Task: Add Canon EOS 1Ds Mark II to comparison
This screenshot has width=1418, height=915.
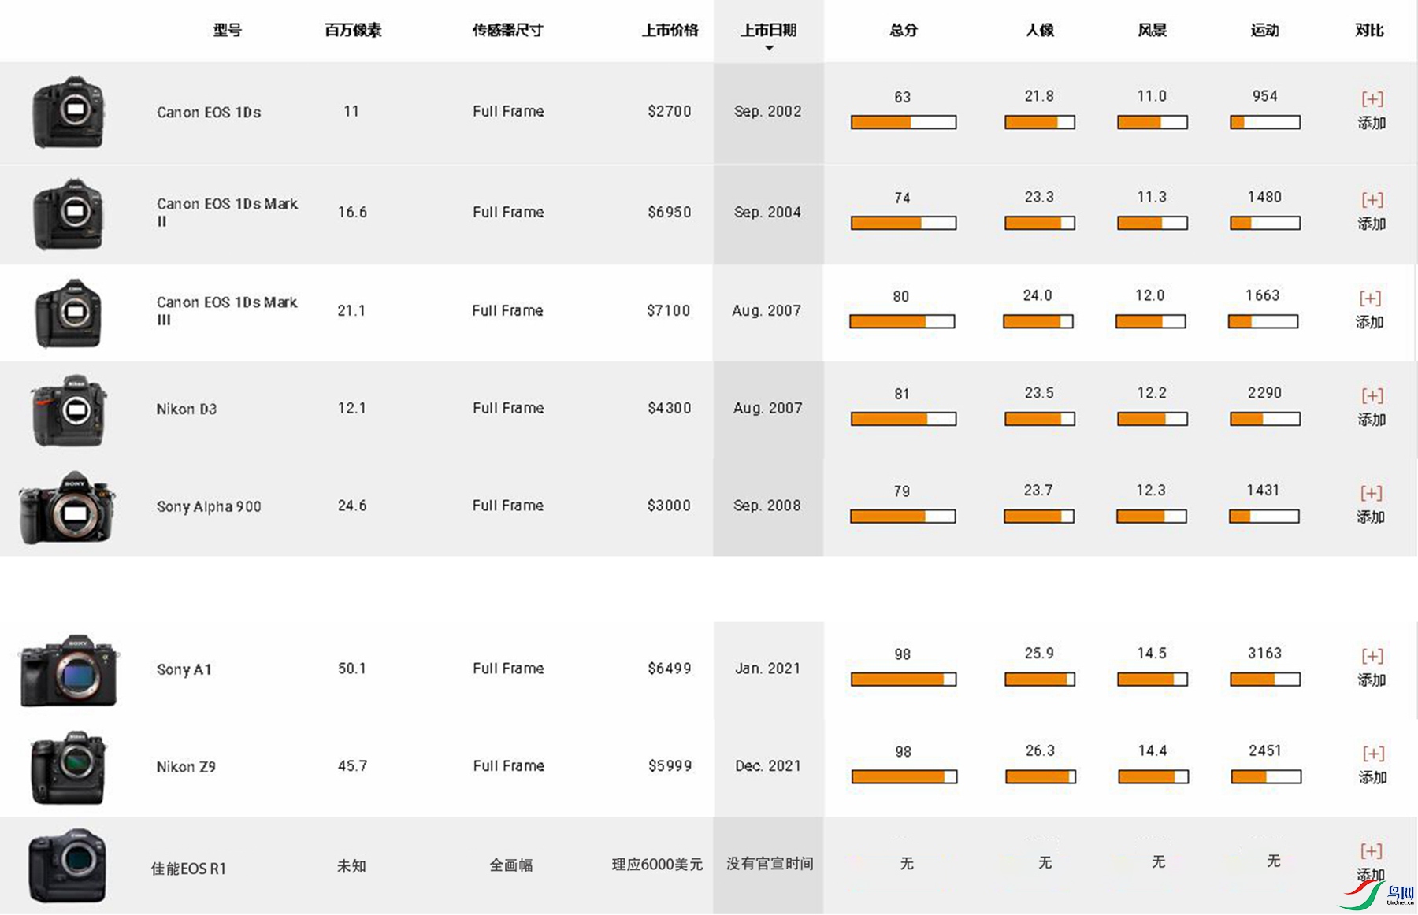Action: pos(1372,200)
